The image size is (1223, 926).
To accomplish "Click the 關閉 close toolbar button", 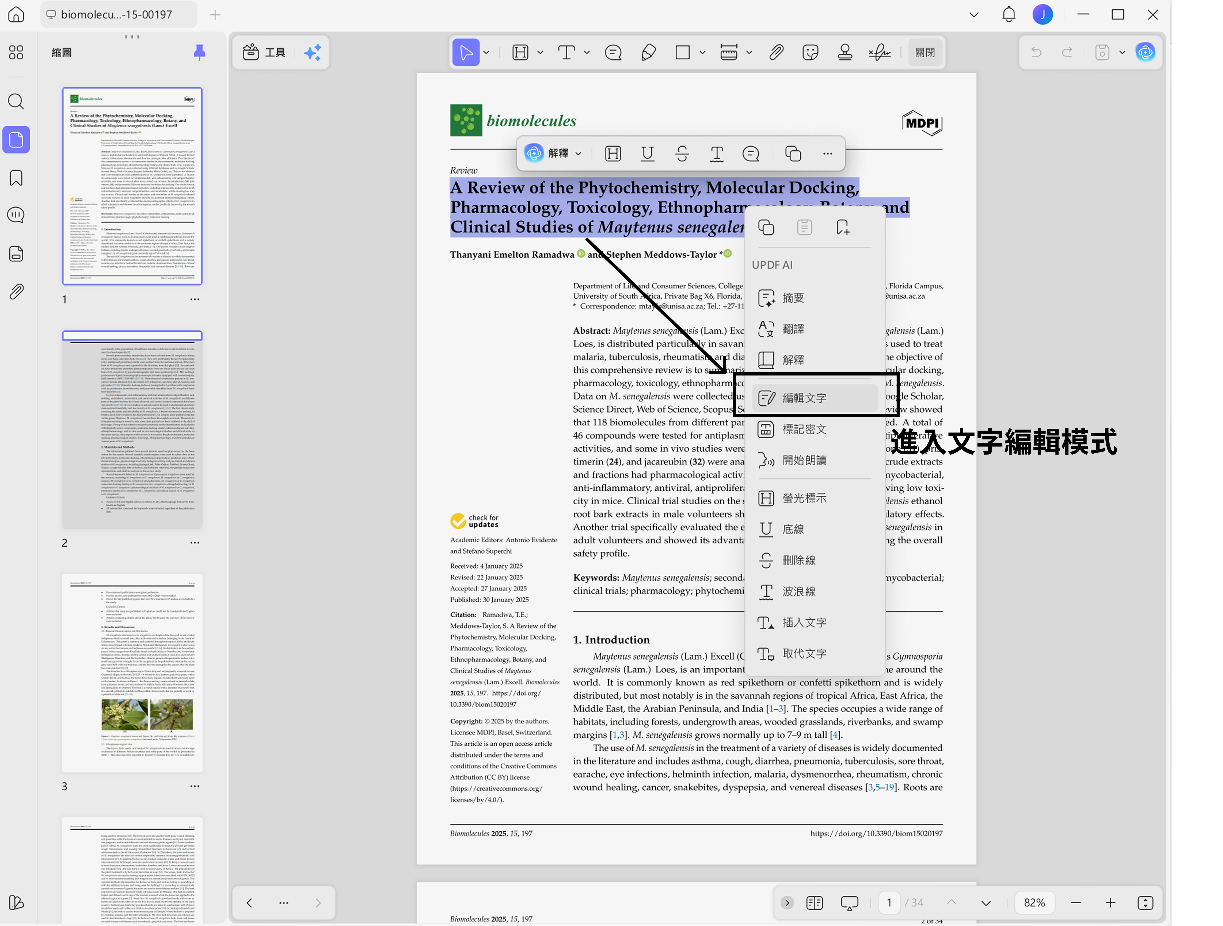I will tap(925, 52).
